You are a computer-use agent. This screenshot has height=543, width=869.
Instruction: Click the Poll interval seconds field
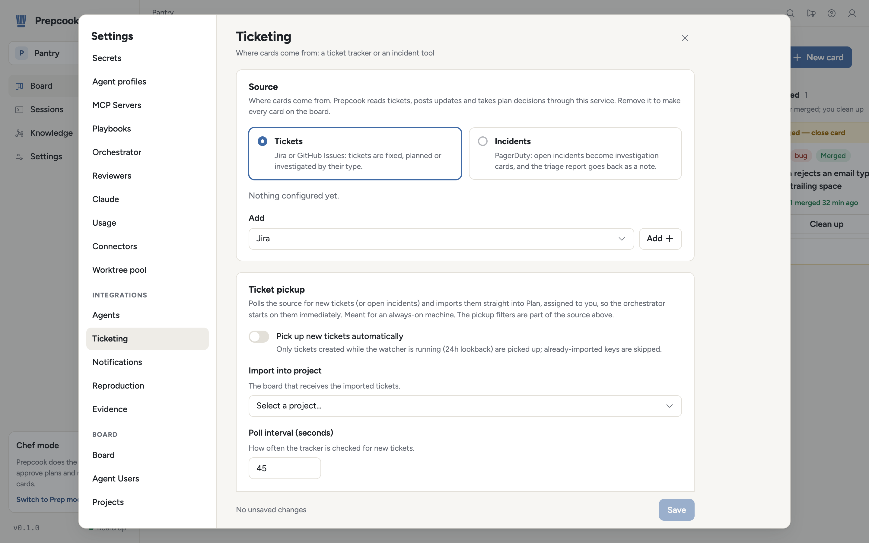tap(285, 468)
